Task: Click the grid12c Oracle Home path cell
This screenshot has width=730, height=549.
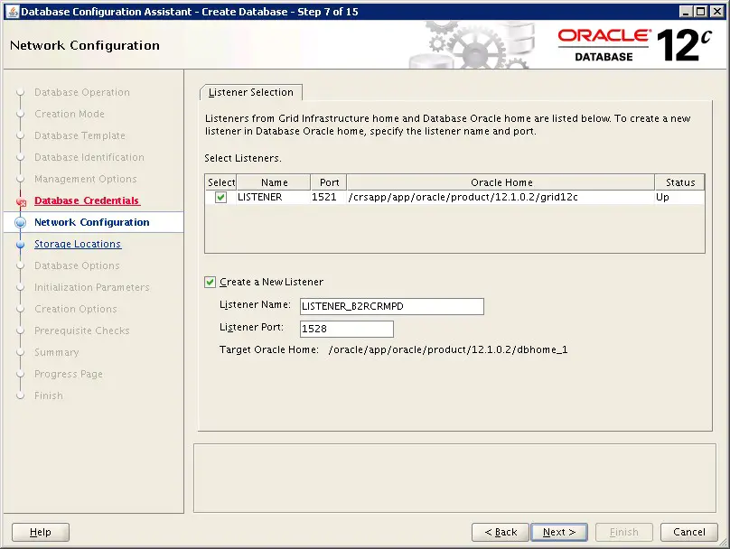Action: pos(501,197)
